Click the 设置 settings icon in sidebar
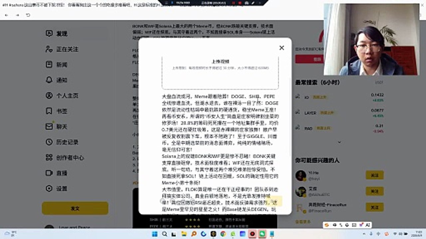This screenshot has width=426, height=239. pyautogui.click(x=49, y=189)
